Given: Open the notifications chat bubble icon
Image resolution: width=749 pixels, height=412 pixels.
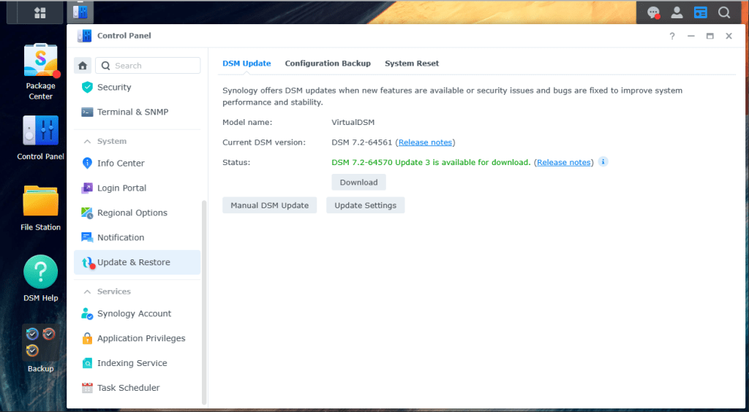Looking at the screenshot, I should (653, 12).
